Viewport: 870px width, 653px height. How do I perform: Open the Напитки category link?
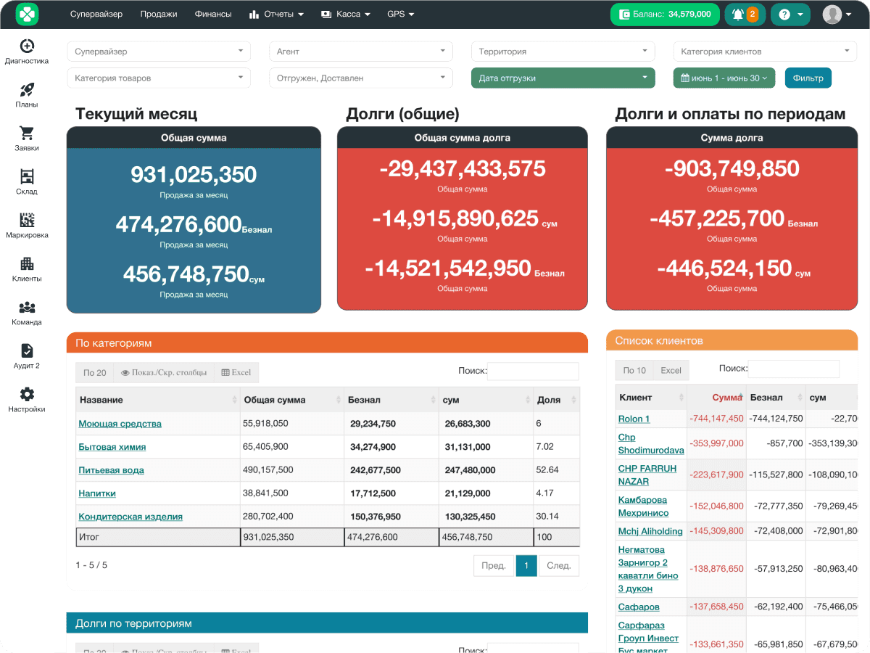pos(97,493)
